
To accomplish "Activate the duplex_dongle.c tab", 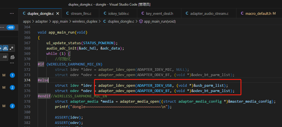I will 40,13.
